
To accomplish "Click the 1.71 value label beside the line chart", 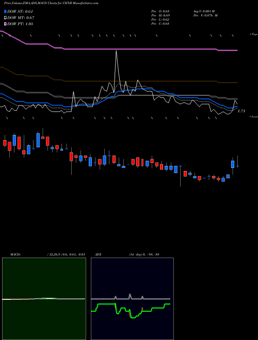I will 241,111.
